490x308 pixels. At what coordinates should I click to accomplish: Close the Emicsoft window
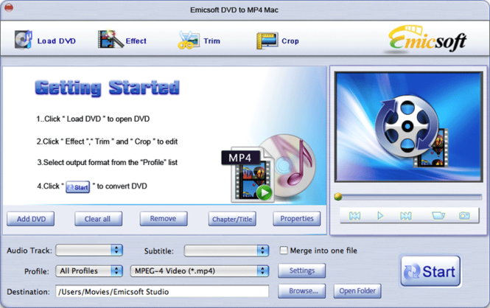9,7
